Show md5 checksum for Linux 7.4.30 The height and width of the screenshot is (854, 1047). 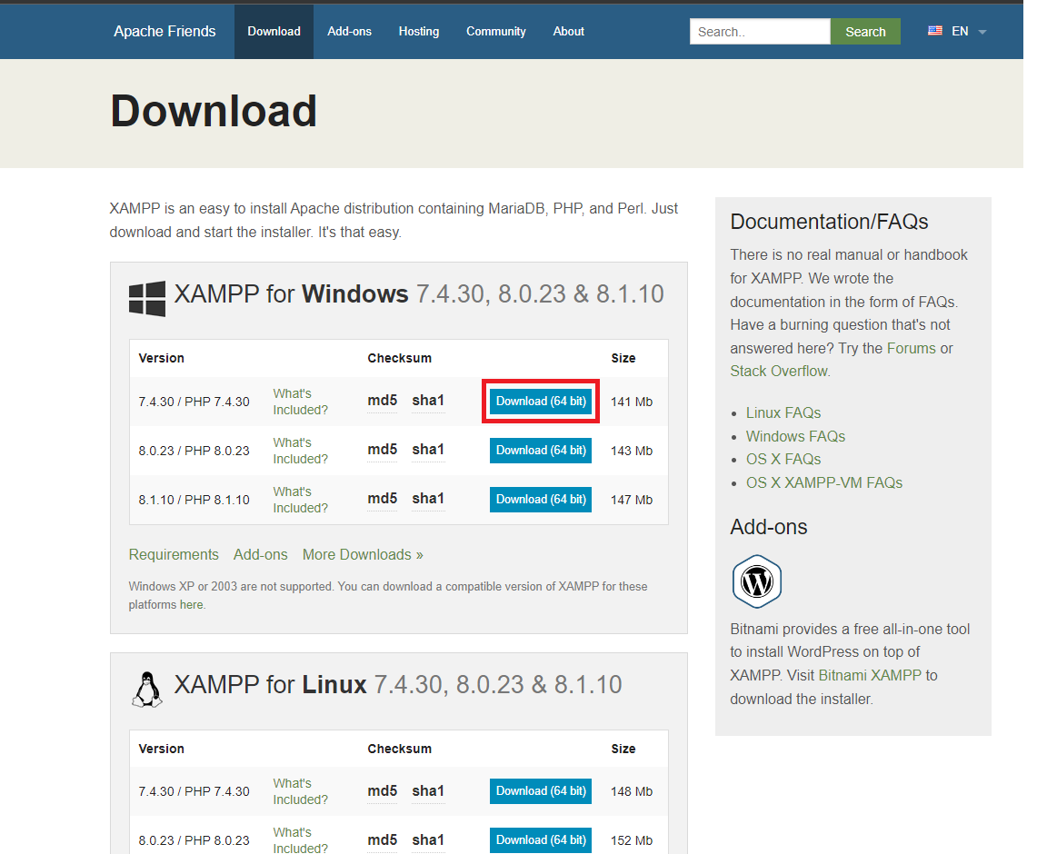tap(382, 791)
